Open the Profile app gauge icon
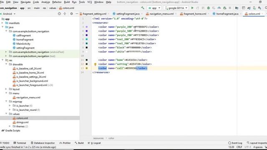Screen dimensions: 267x150 click(x=219, y=8)
